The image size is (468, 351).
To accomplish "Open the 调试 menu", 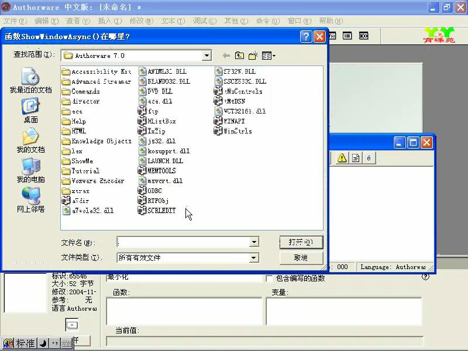I will (204, 21).
